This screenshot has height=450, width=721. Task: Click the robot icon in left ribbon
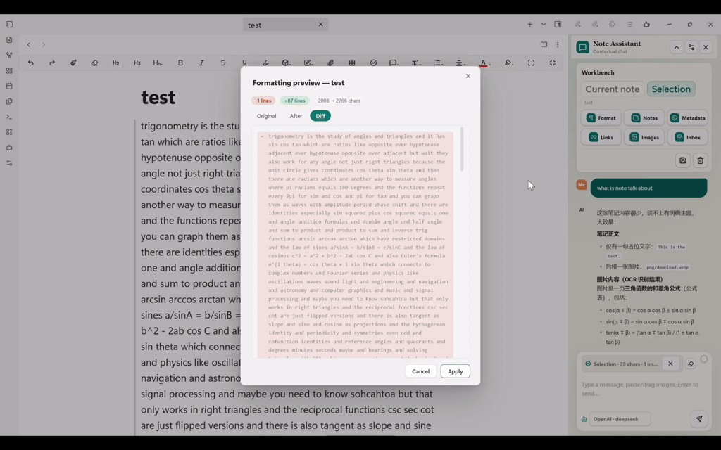pos(9,148)
